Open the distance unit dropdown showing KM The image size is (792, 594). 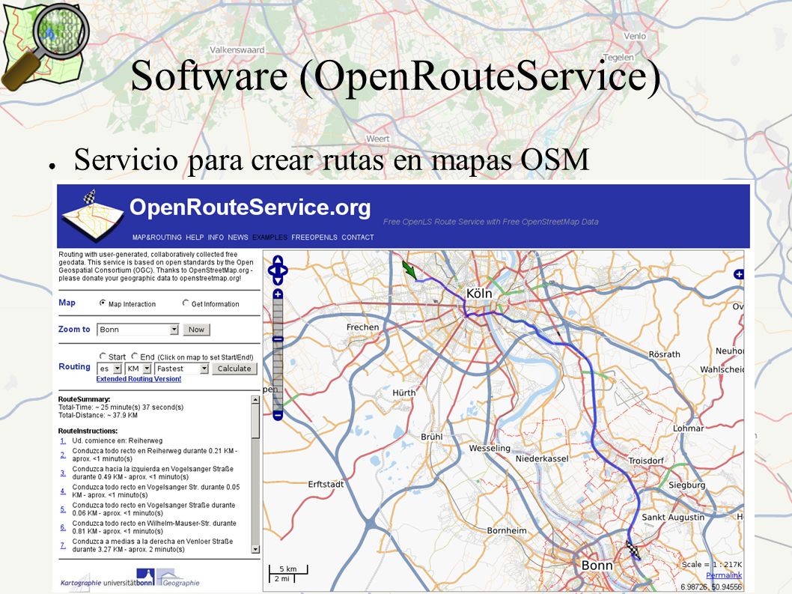(x=138, y=369)
